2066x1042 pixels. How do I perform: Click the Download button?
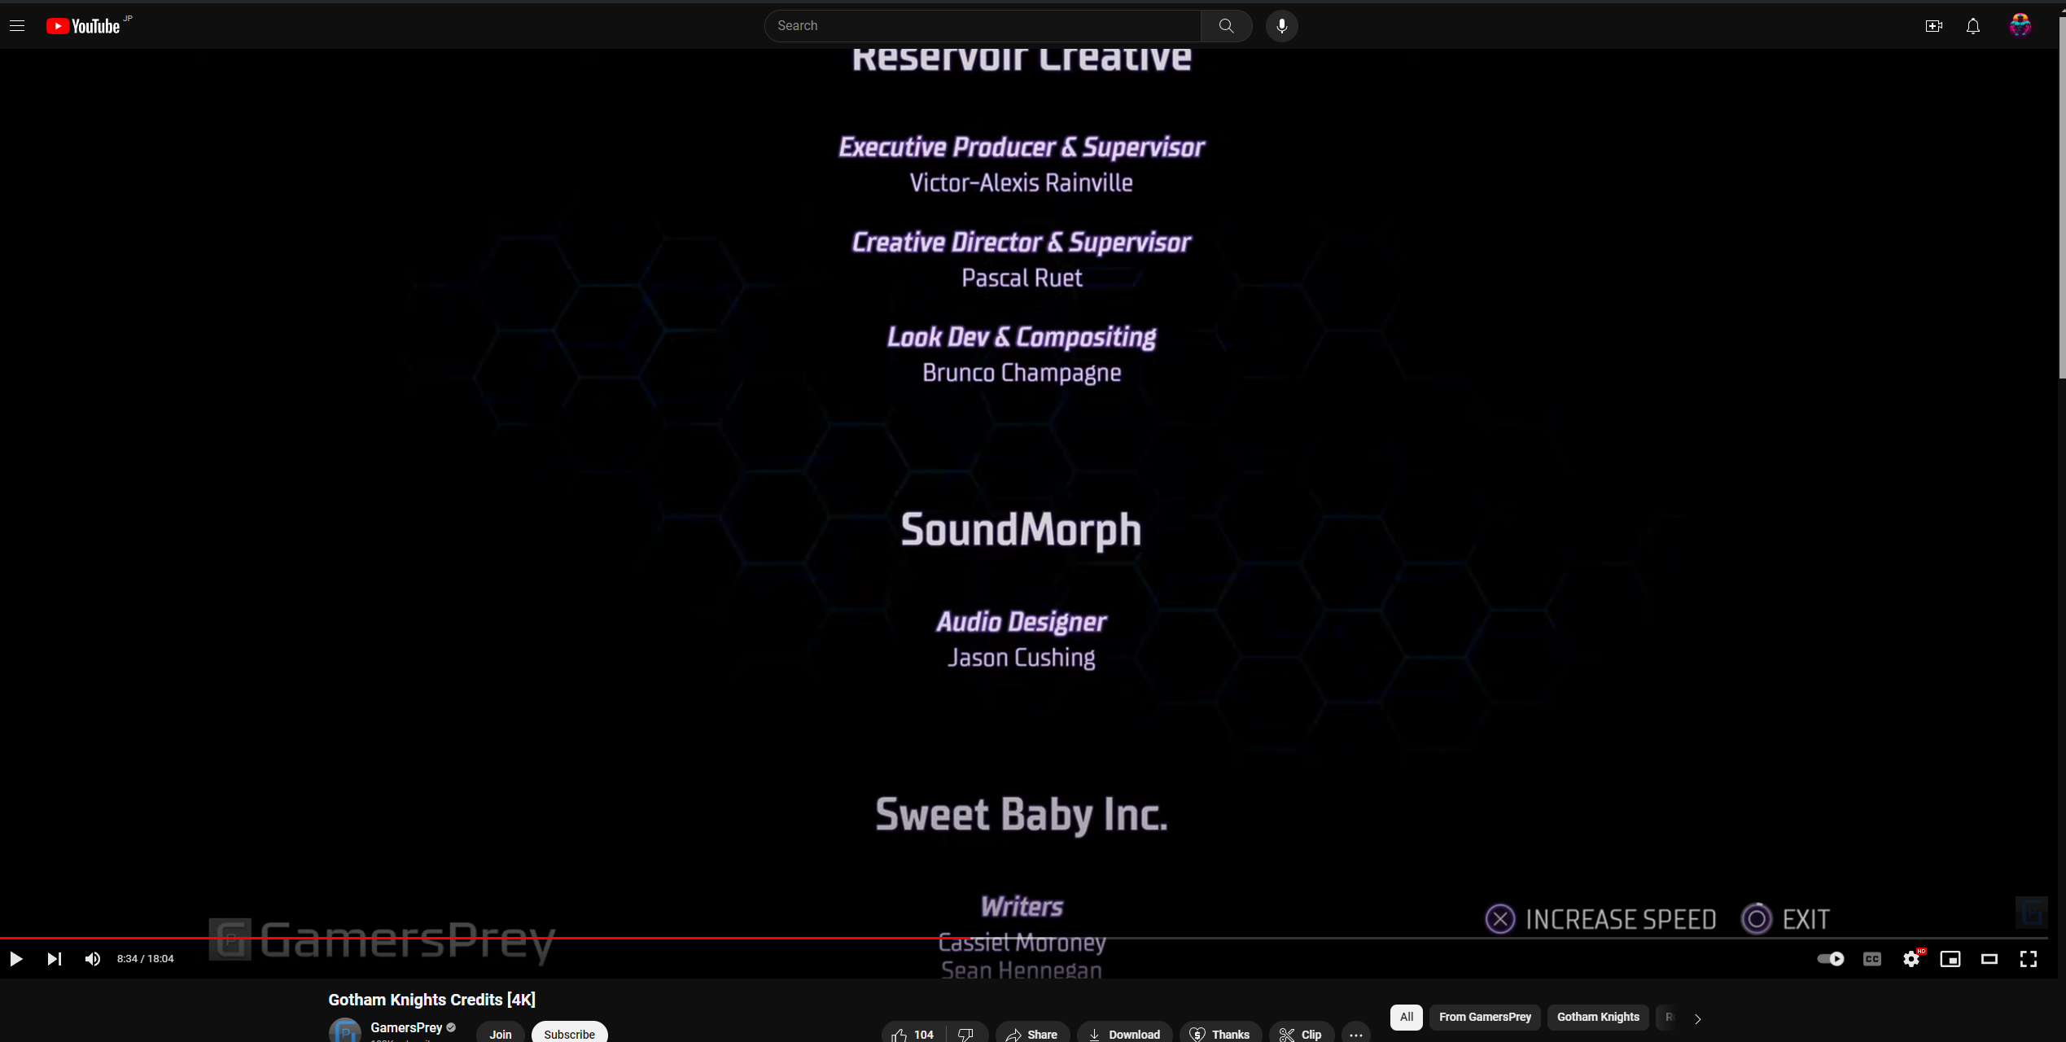[1125, 1034]
